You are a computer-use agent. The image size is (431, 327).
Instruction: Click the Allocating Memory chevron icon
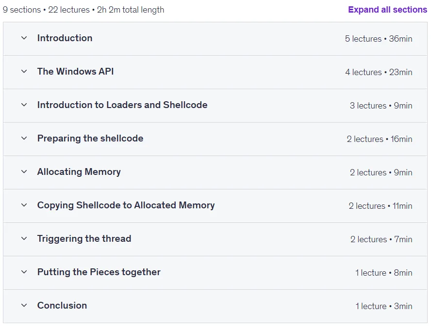(x=24, y=171)
